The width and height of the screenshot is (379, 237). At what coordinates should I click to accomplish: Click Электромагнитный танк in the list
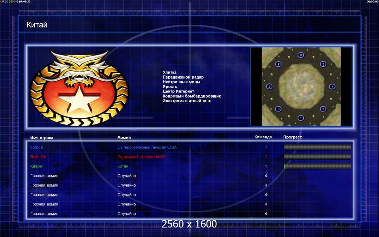point(187,101)
